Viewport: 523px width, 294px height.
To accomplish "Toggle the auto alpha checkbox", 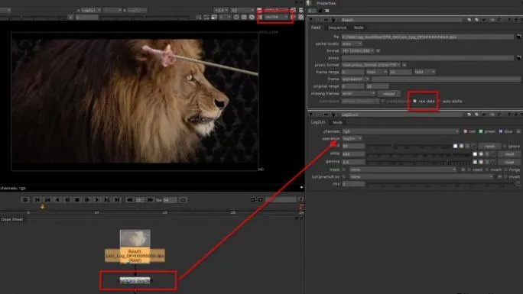I will [439, 101].
